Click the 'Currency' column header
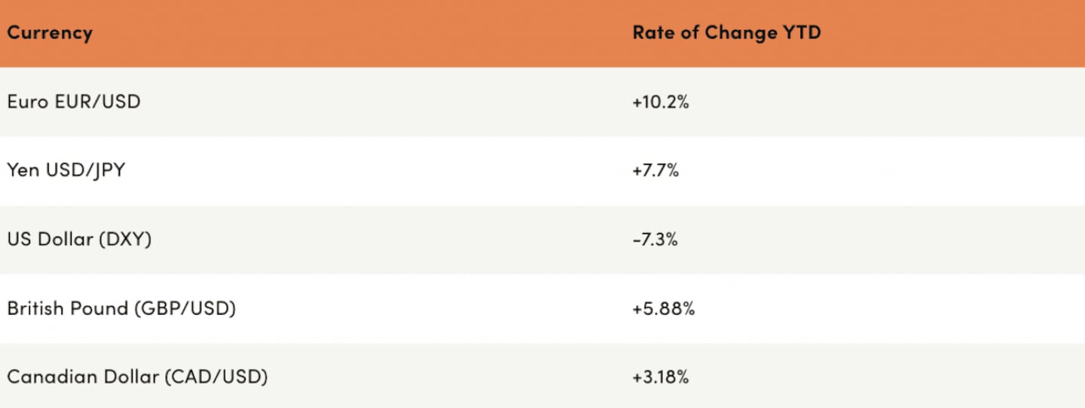1085x408 pixels. [50, 33]
